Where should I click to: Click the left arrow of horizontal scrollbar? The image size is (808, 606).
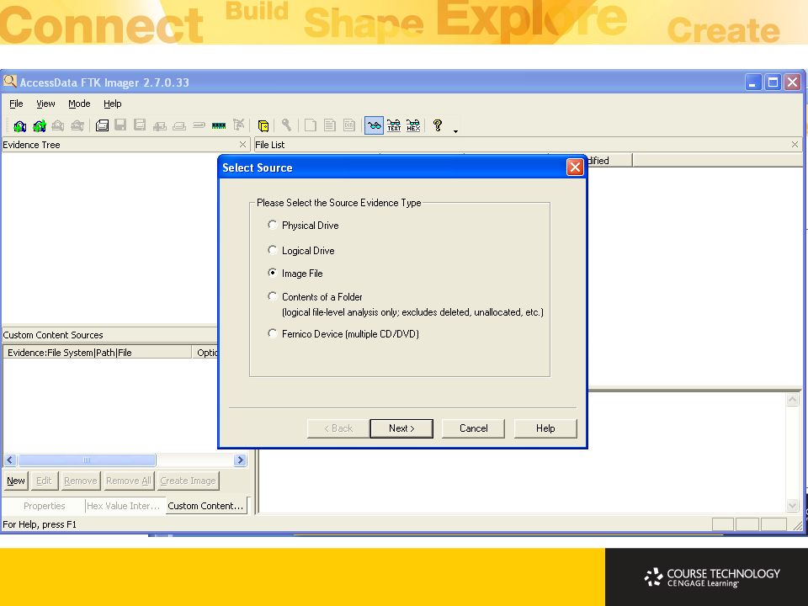coord(10,460)
